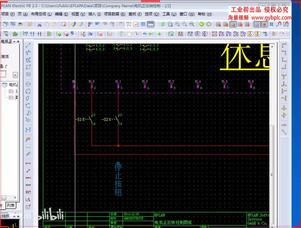Open the 视图(V) menu
The width and height of the screenshot is (301, 228).
pos(78,14)
